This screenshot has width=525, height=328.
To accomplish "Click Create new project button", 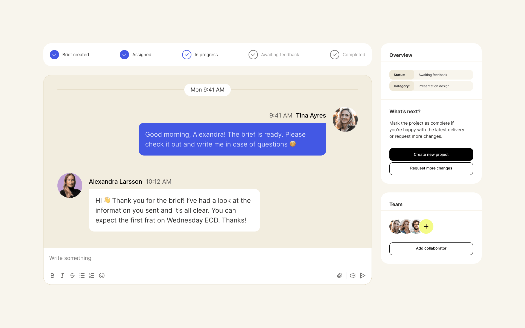I will pos(431,154).
